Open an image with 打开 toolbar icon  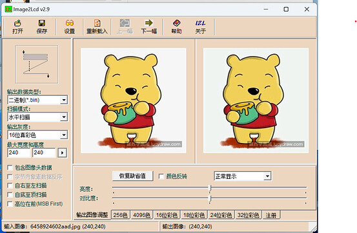tap(17, 27)
